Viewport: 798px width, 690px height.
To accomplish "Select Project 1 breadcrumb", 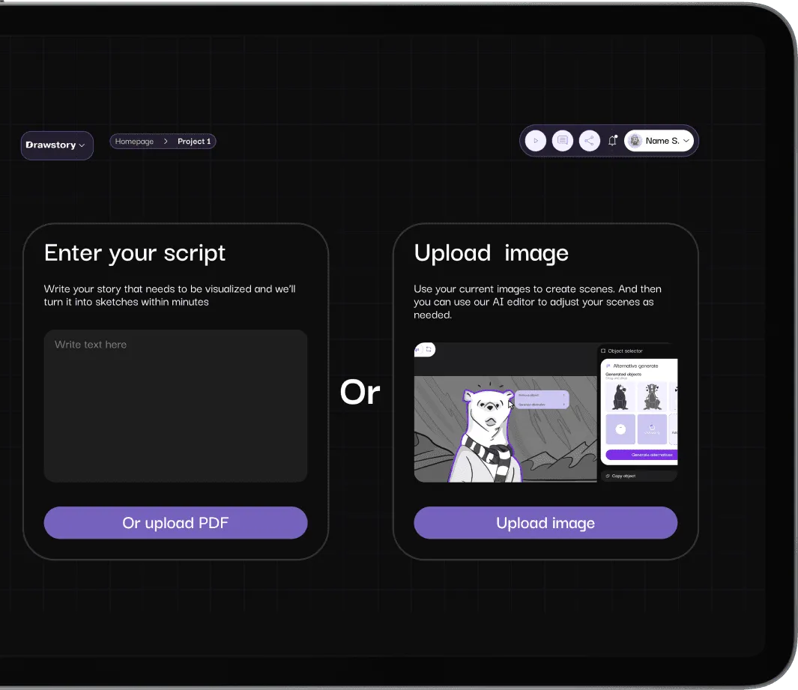I will pyautogui.click(x=194, y=142).
